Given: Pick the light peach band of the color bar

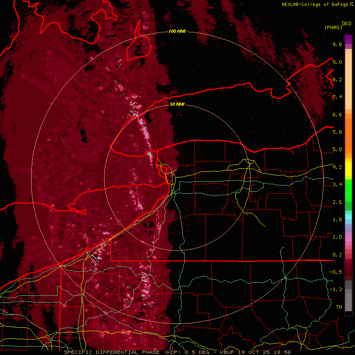Looking at the screenshot, I should click(x=348, y=82).
